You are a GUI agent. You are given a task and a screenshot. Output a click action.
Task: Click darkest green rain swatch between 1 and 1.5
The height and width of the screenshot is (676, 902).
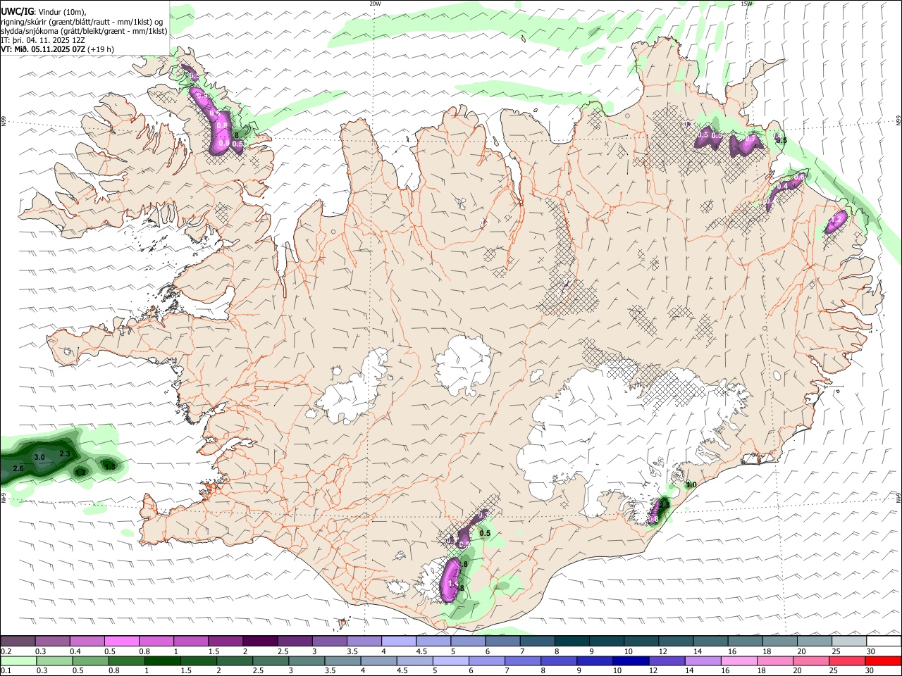point(163,661)
